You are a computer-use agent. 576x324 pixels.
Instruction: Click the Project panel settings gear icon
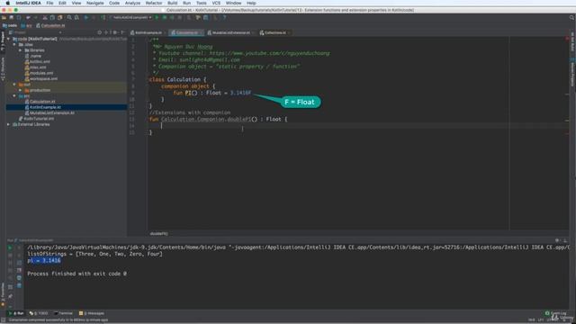(114, 32)
